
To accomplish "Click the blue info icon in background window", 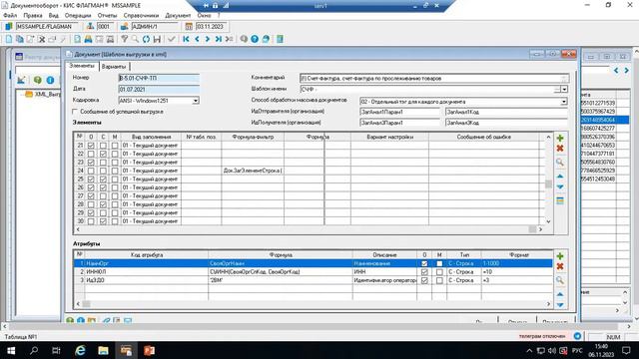I will (50, 80).
